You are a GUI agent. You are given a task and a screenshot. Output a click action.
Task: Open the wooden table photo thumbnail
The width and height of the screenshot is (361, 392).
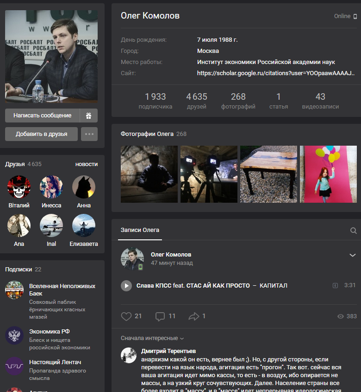[269, 174]
